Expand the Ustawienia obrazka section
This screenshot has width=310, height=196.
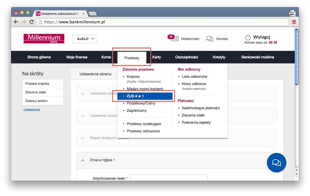click(x=83, y=116)
